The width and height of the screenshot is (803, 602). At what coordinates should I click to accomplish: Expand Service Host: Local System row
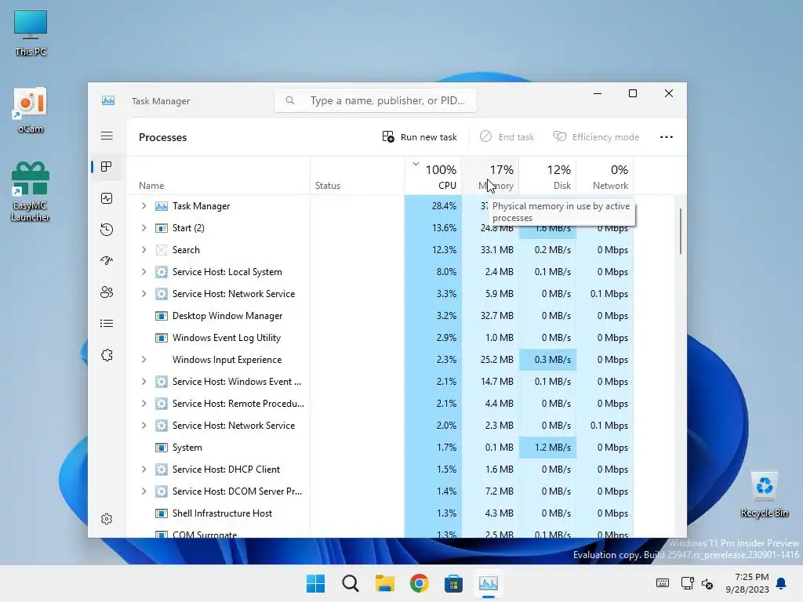(x=144, y=272)
